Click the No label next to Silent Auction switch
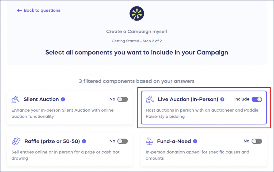The image size is (274, 172). click(112, 99)
